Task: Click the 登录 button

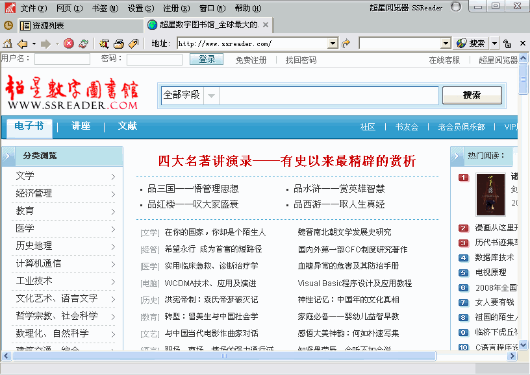Action: (207, 59)
